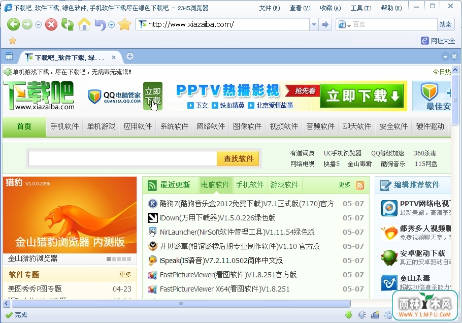Click the PPTV 立即下载 green banner button
The width and height of the screenshot is (462, 323).
pyautogui.click(x=362, y=96)
